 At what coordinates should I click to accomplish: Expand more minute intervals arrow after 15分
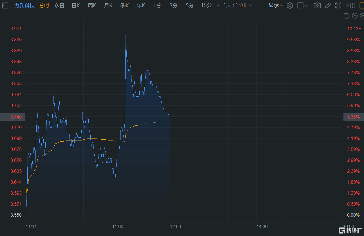pyautogui.click(x=218, y=5)
